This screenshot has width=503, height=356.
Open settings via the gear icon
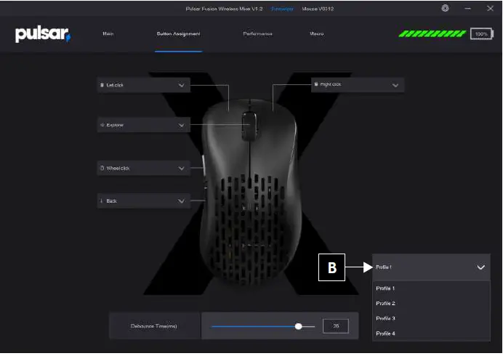coord(445,8)
